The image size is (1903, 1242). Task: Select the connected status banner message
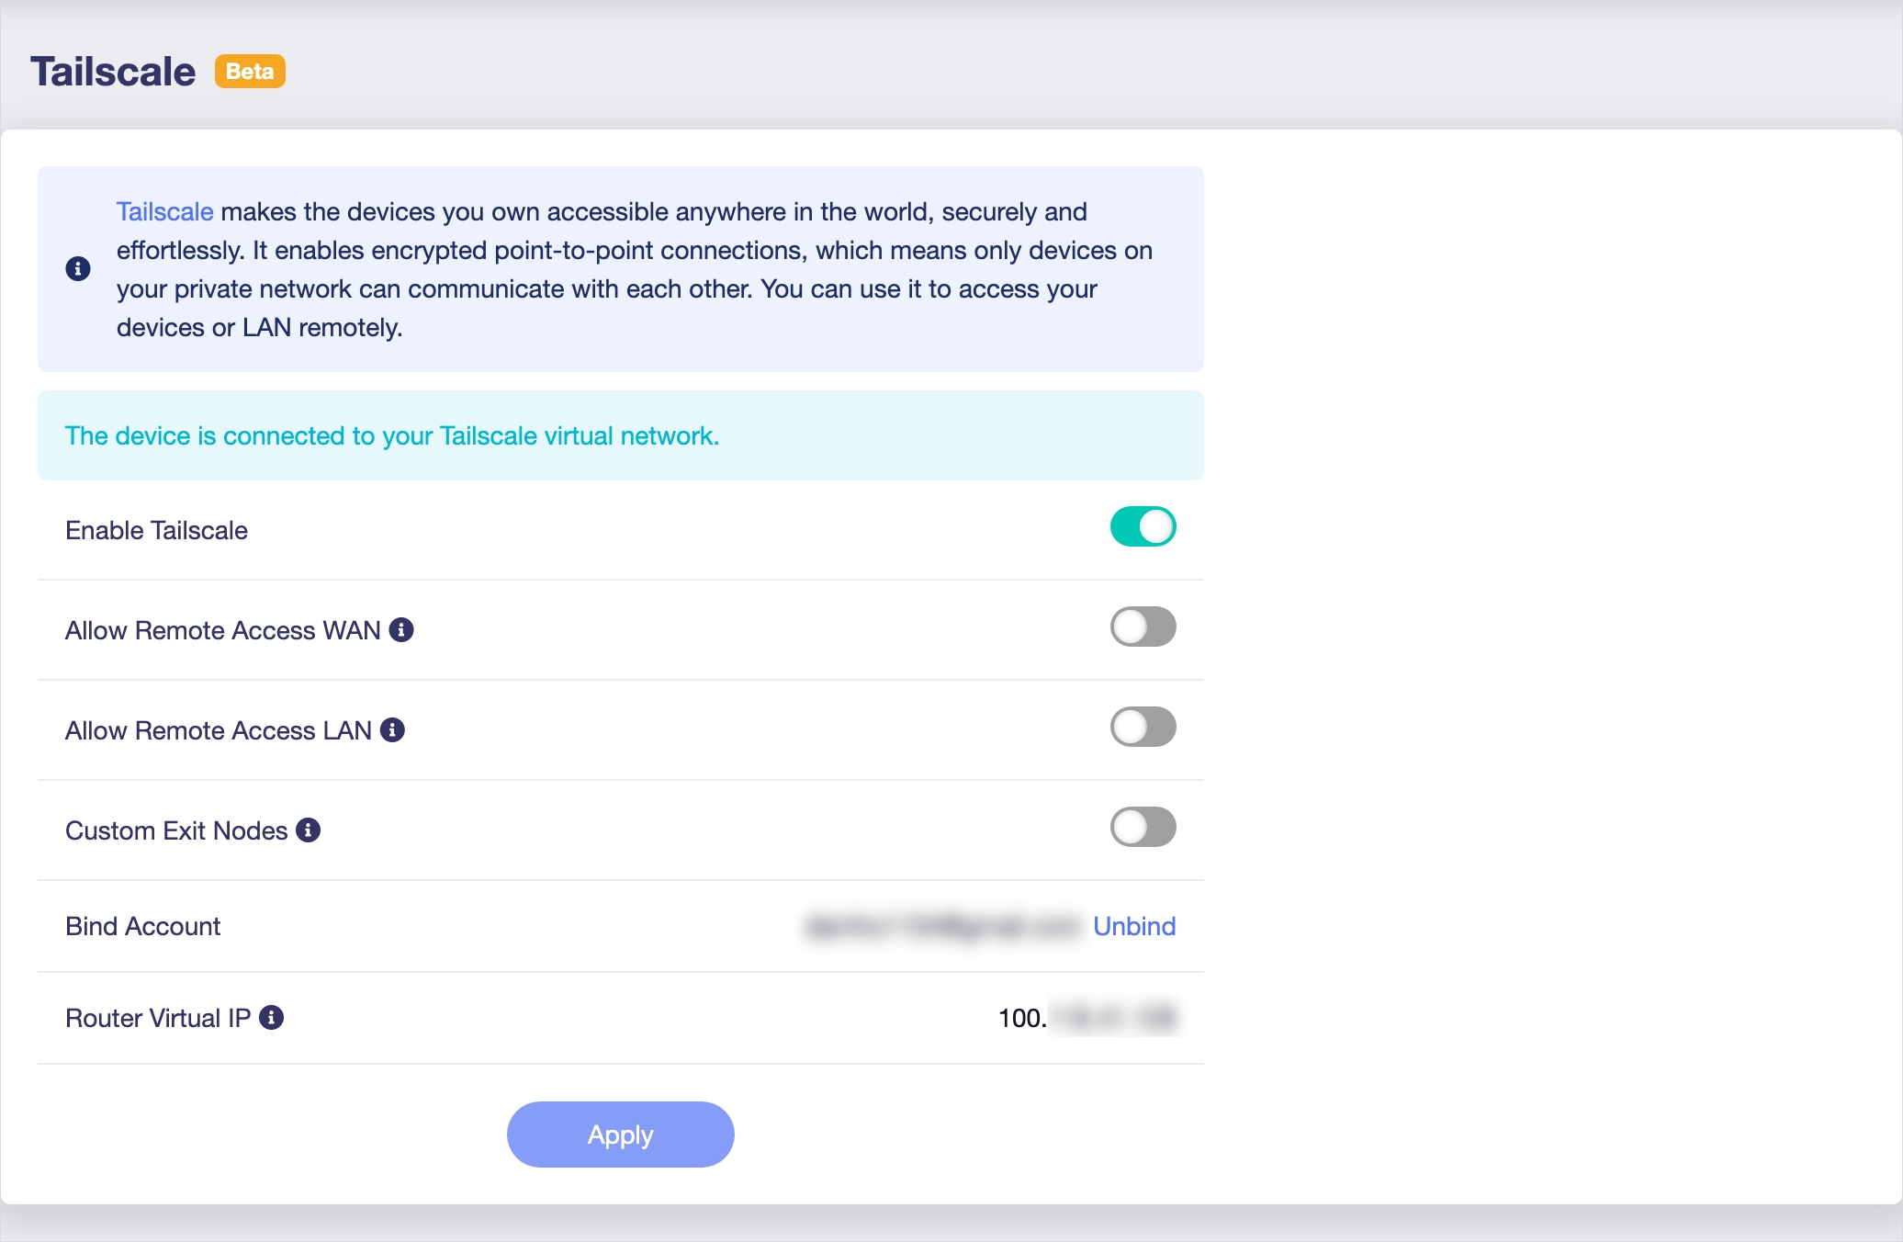[x=392, y=435]
